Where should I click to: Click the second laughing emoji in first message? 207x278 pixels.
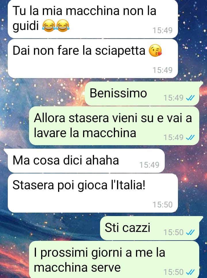pos(63,26)
